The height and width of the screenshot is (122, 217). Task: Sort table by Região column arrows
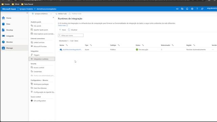pyautogui.click(x=194, y=45)
